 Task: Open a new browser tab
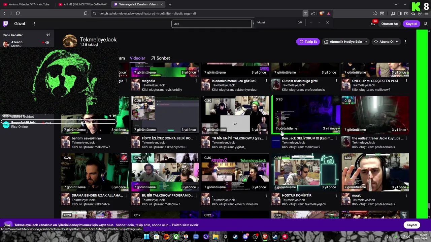pos(170,4)
